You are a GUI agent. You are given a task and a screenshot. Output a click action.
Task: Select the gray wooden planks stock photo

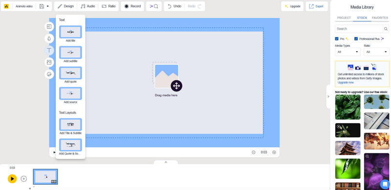click(x=376, y=121)
